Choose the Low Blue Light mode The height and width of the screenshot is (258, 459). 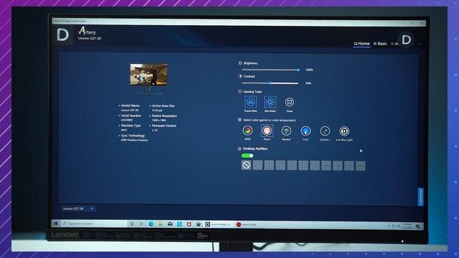pos(344,130)
